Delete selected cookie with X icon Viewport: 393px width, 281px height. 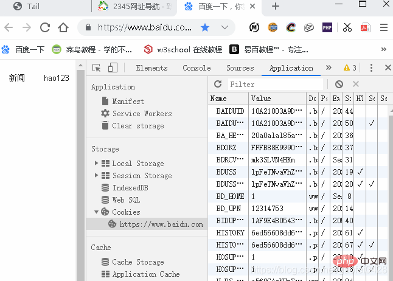356,84
